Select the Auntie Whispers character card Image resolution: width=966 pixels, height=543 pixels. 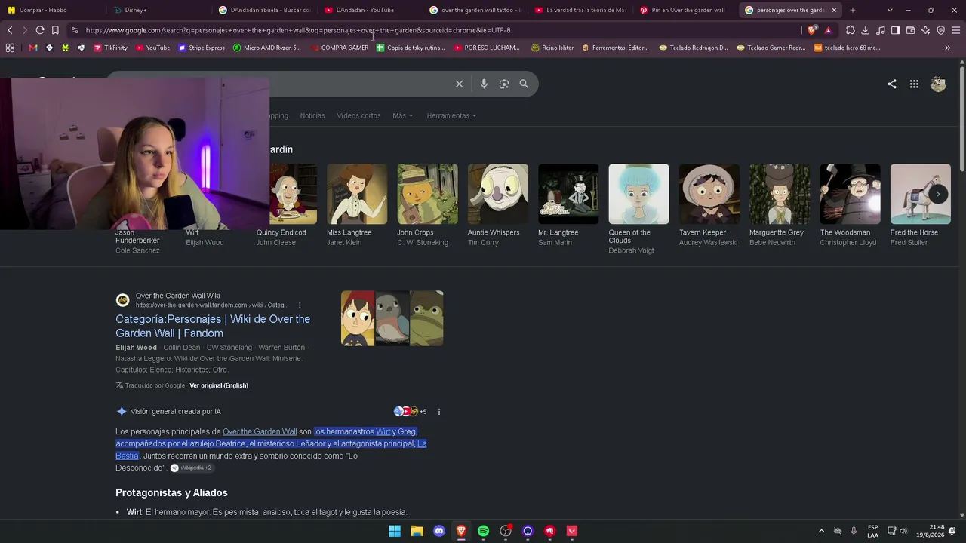click(497, 205)
